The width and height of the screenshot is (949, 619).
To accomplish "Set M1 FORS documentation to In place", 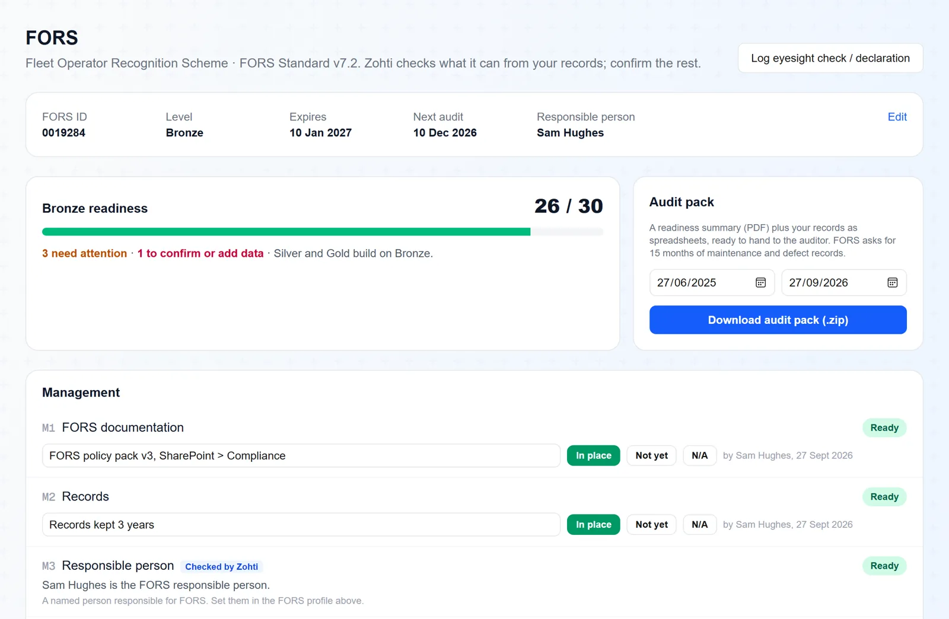I will [593, 455].
